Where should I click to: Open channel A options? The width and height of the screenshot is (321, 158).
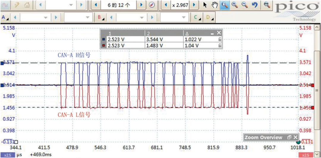[x=5, y=18]
